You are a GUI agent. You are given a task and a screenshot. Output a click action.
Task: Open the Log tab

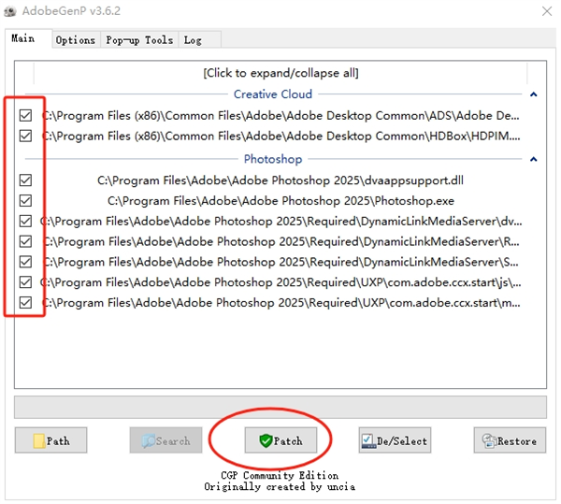tap(200, 40)
